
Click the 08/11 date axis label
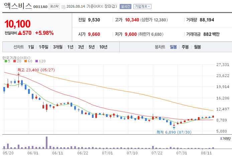coord(206,153)
